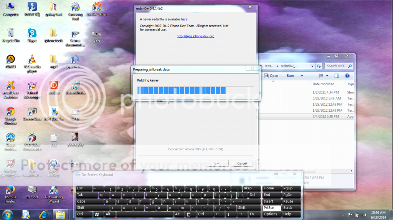Click the Cancel button in redsn0w
393x220 pixels.
pyautogui.click(x=242, y=163)
